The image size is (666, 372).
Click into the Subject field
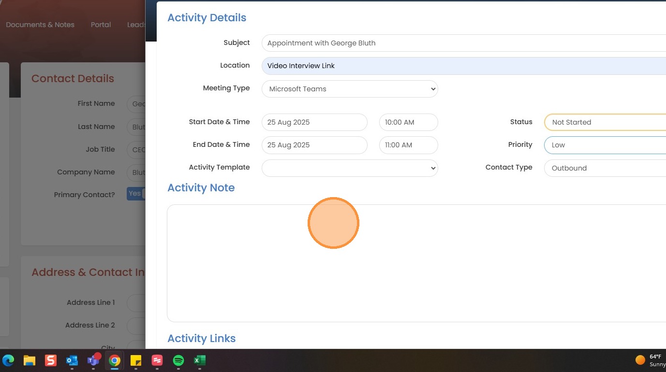(464, 43)
